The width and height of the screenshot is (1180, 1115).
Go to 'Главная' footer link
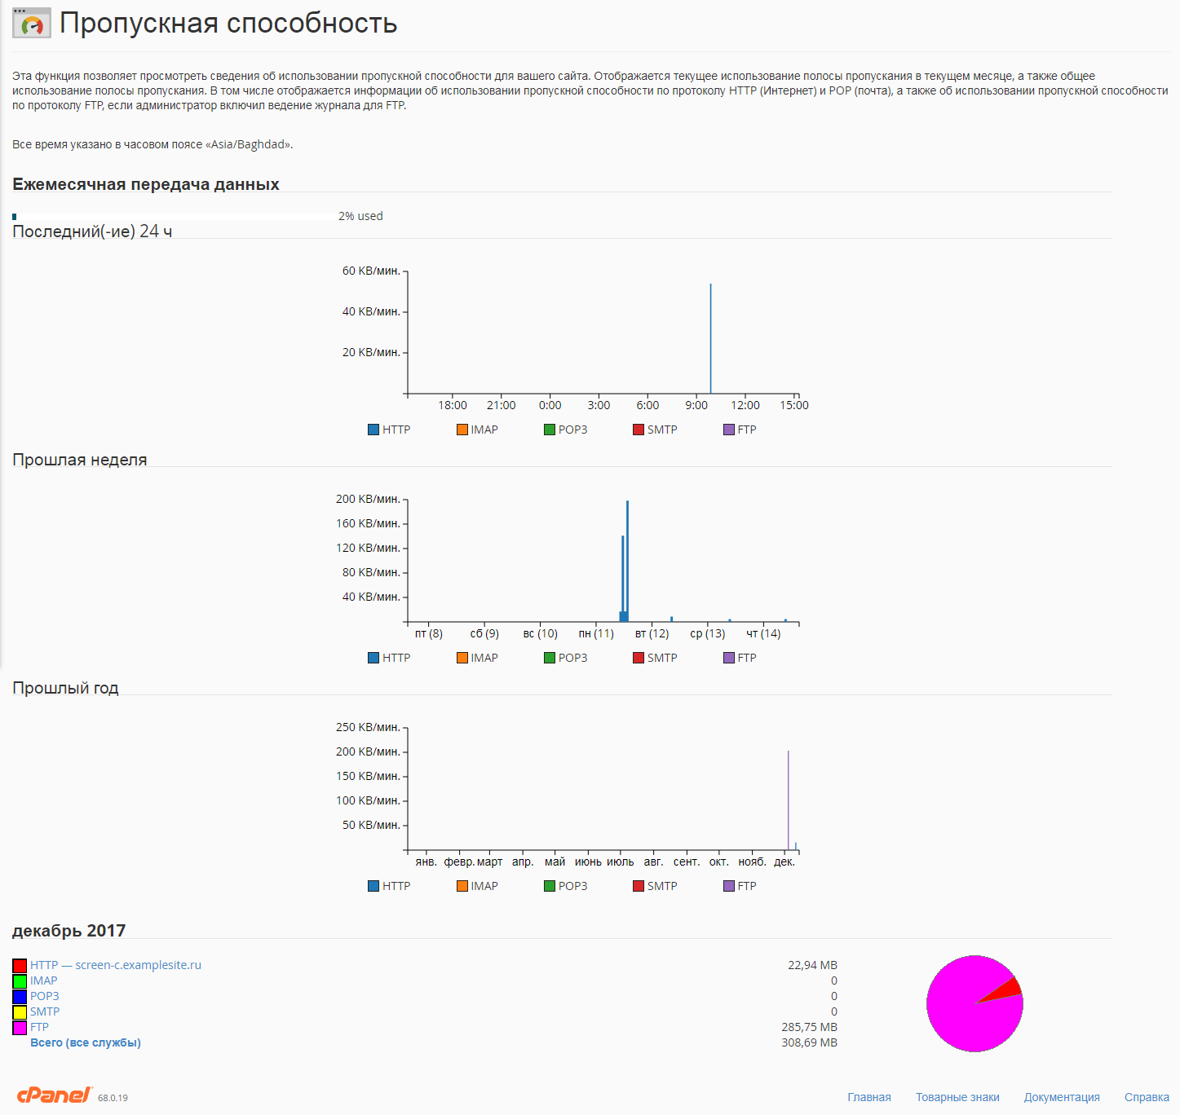(x=869, y=1097)
